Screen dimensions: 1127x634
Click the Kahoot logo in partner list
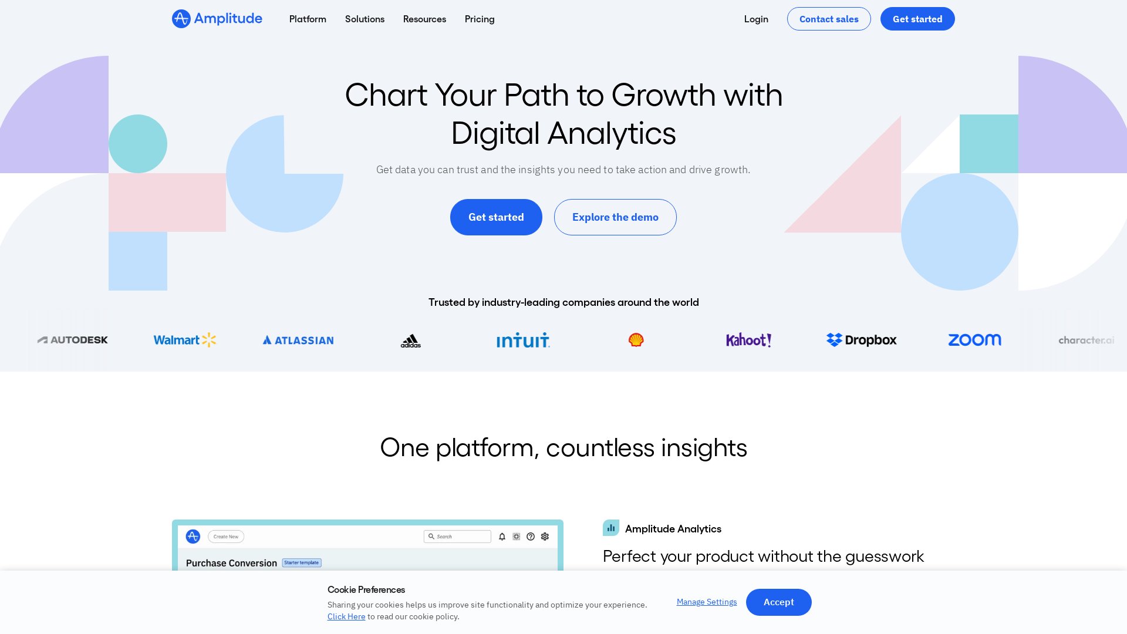748,340
